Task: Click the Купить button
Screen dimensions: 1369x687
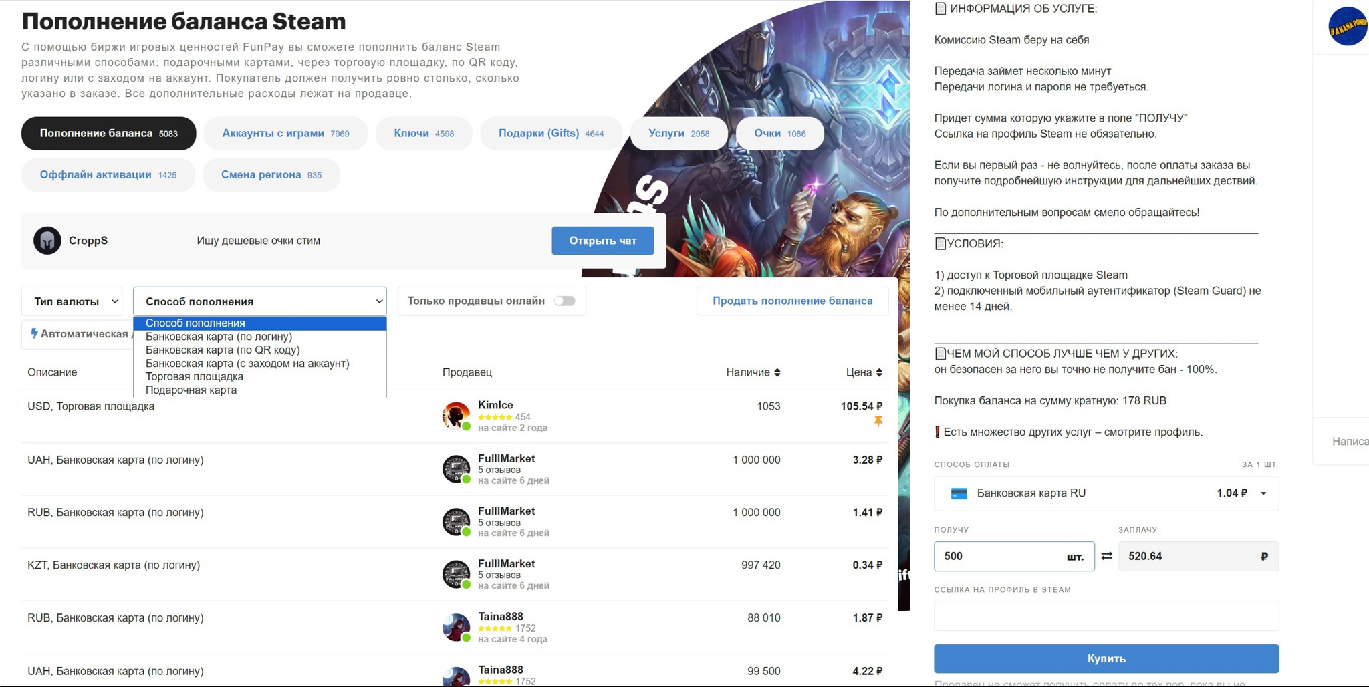Action: point(1106,658)
